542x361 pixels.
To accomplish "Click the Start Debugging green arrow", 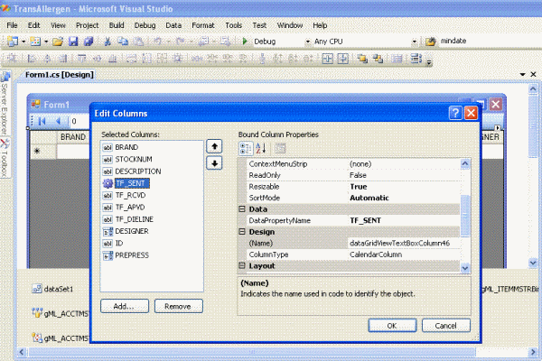I will click(x=245, y=42).
